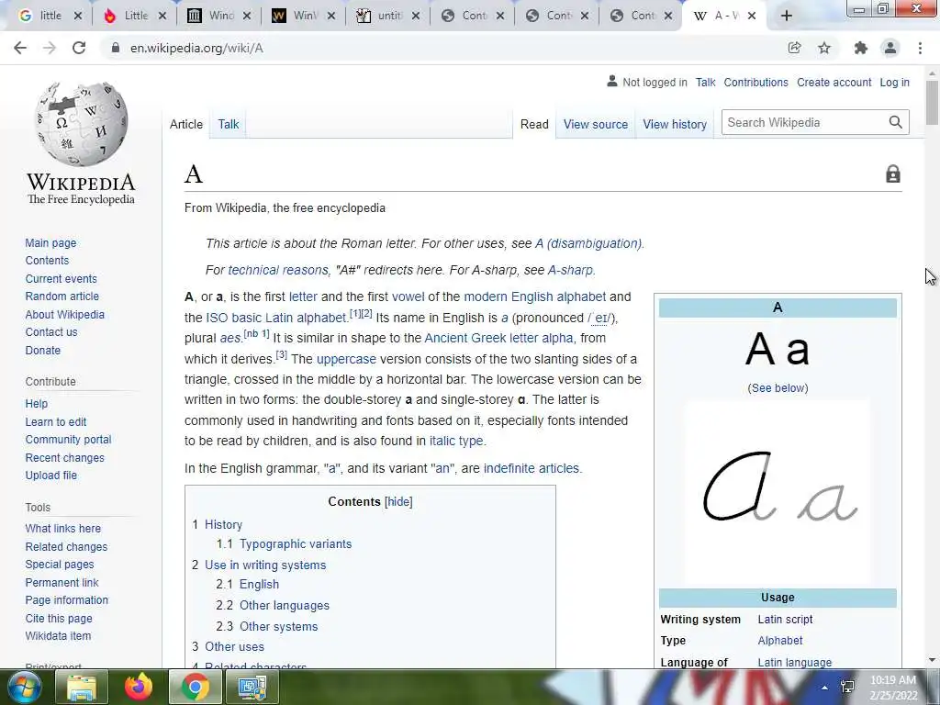Image resolution: width=940 pixels, height=705 pixels.
Task: Click the vertical page scrollbar thumb
Action: [932, 103]
